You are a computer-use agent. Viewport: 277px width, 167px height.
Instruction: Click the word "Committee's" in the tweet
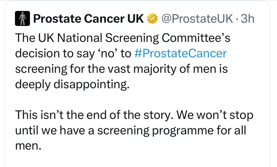(x=196, y=38)
